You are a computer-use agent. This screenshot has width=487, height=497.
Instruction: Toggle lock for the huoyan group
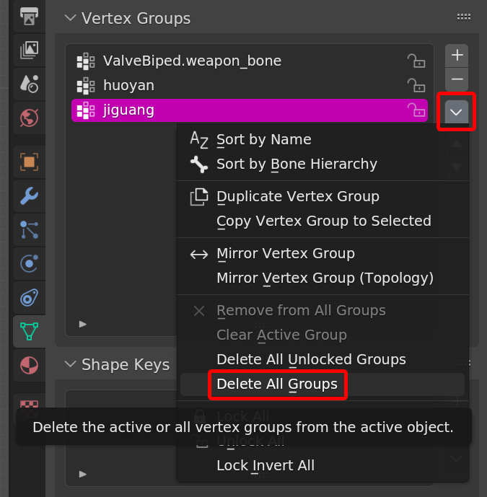(416, 85)
